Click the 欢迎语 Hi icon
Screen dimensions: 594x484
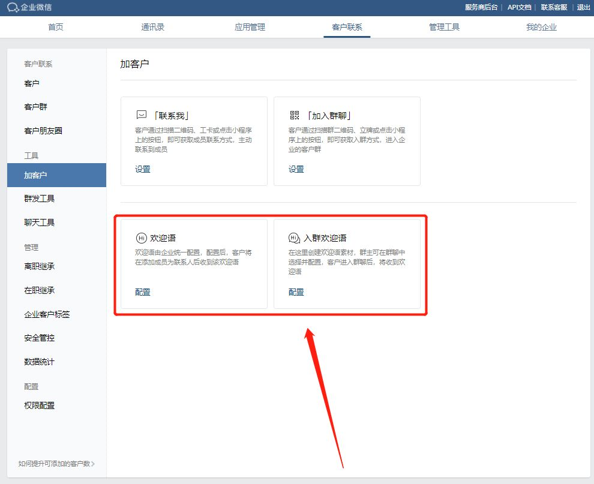[142, 238]
